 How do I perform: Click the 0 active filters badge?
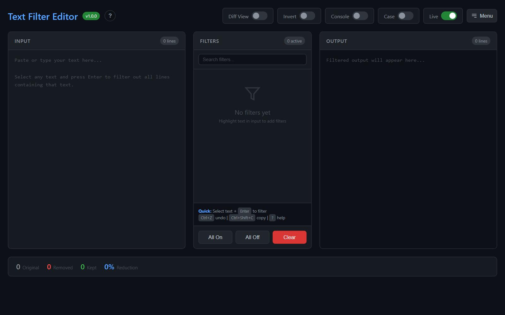(294, 41)
